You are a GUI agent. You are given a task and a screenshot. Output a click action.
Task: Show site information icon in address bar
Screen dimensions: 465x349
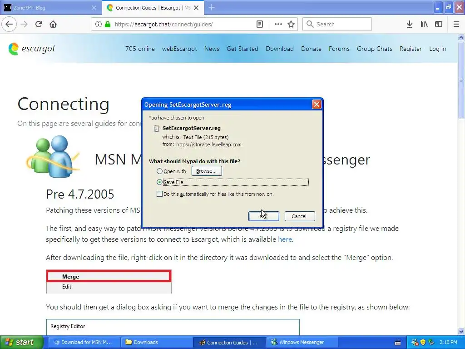99,25
